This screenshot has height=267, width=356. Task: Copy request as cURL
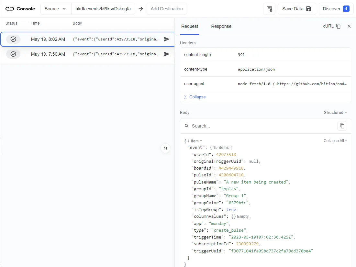[332, 26]
